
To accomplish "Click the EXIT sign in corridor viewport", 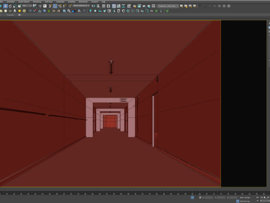I will point(123,100).
